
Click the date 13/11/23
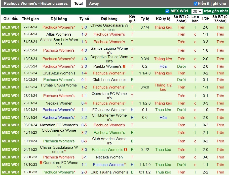(x=30, y=133)
